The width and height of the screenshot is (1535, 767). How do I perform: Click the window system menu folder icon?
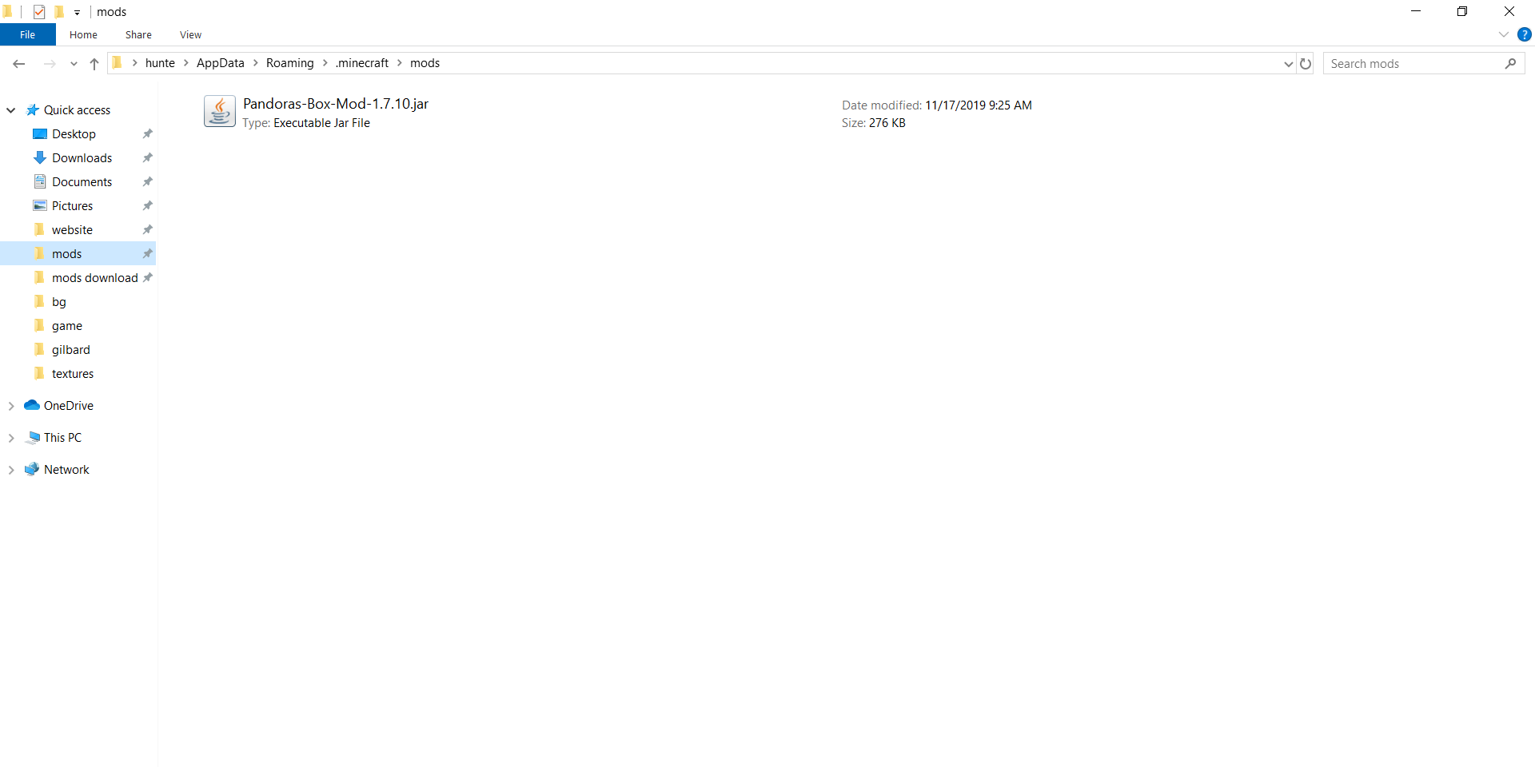click(x=8, y=12)
